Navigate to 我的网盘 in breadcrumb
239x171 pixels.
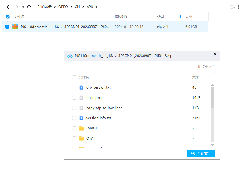click(x=45, y=7)
